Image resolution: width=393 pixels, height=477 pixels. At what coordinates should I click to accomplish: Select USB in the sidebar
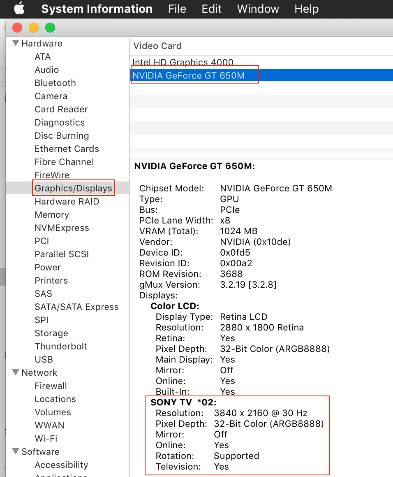click(44, 359)
